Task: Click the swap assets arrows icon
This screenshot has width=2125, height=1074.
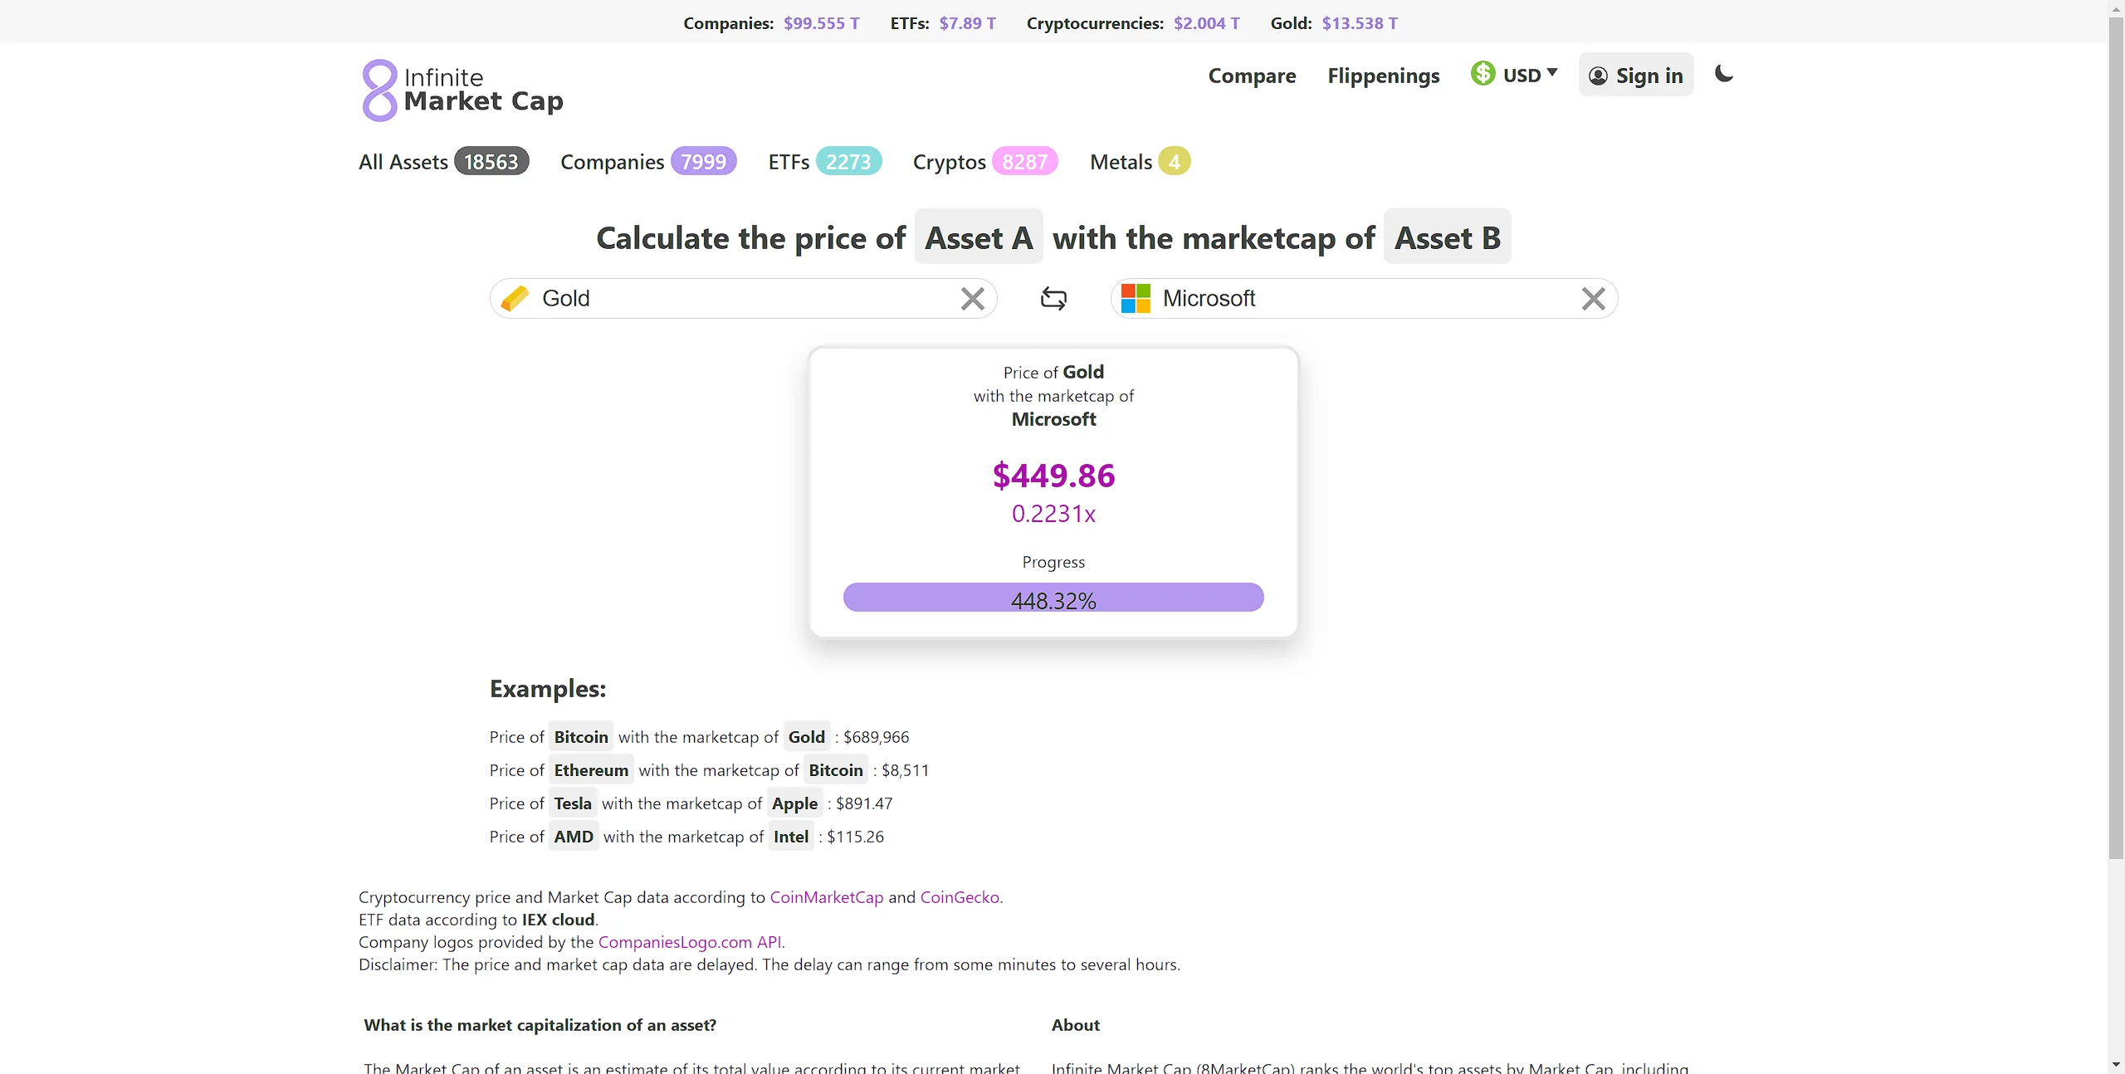Action: pyautogui.click(x=1053, y=299)
